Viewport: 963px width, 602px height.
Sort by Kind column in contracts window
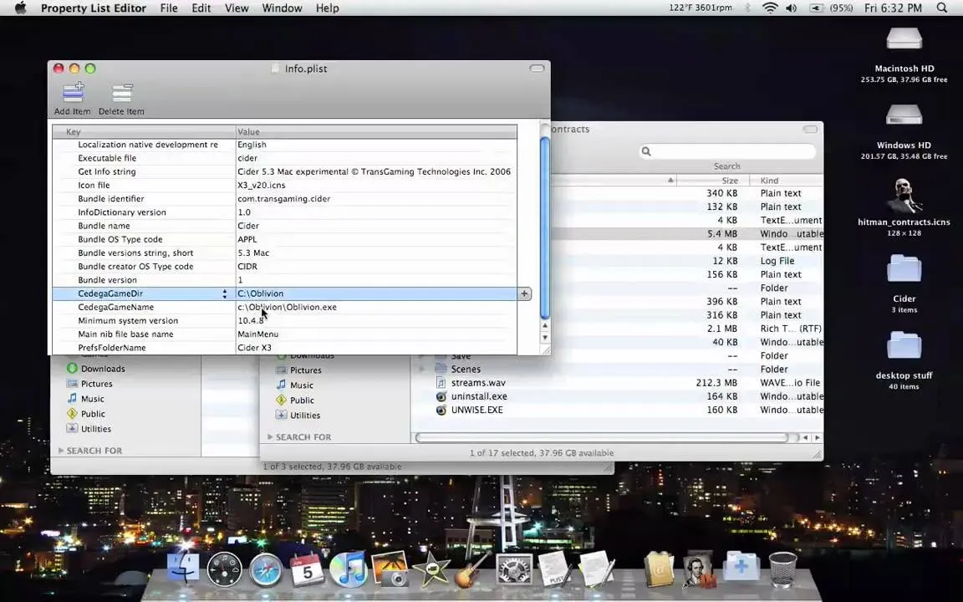[x=787, y=180]
